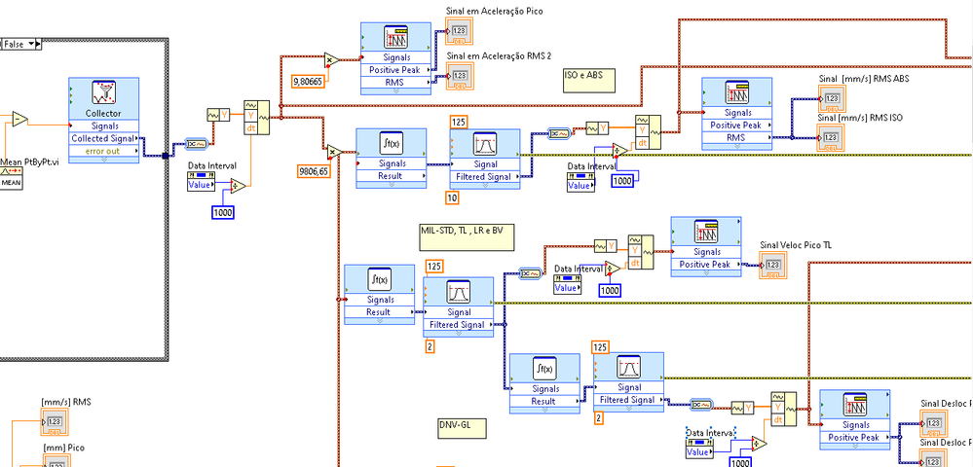Screen dimensions: 973x467
Task: Click build waveform node left of Desloc Amplitude VI
Action: tap(783, 409)
